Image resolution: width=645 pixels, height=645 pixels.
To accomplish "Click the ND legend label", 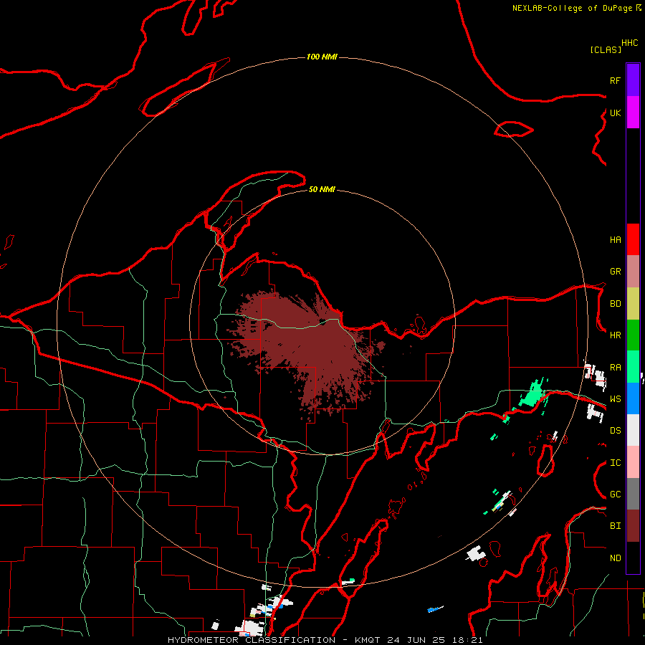I will pyautogui.click(x=615, y=558).
